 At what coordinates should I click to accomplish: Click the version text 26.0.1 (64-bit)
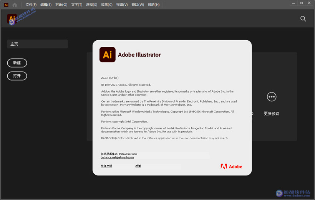pyautogui.click(x=110, y=78)
